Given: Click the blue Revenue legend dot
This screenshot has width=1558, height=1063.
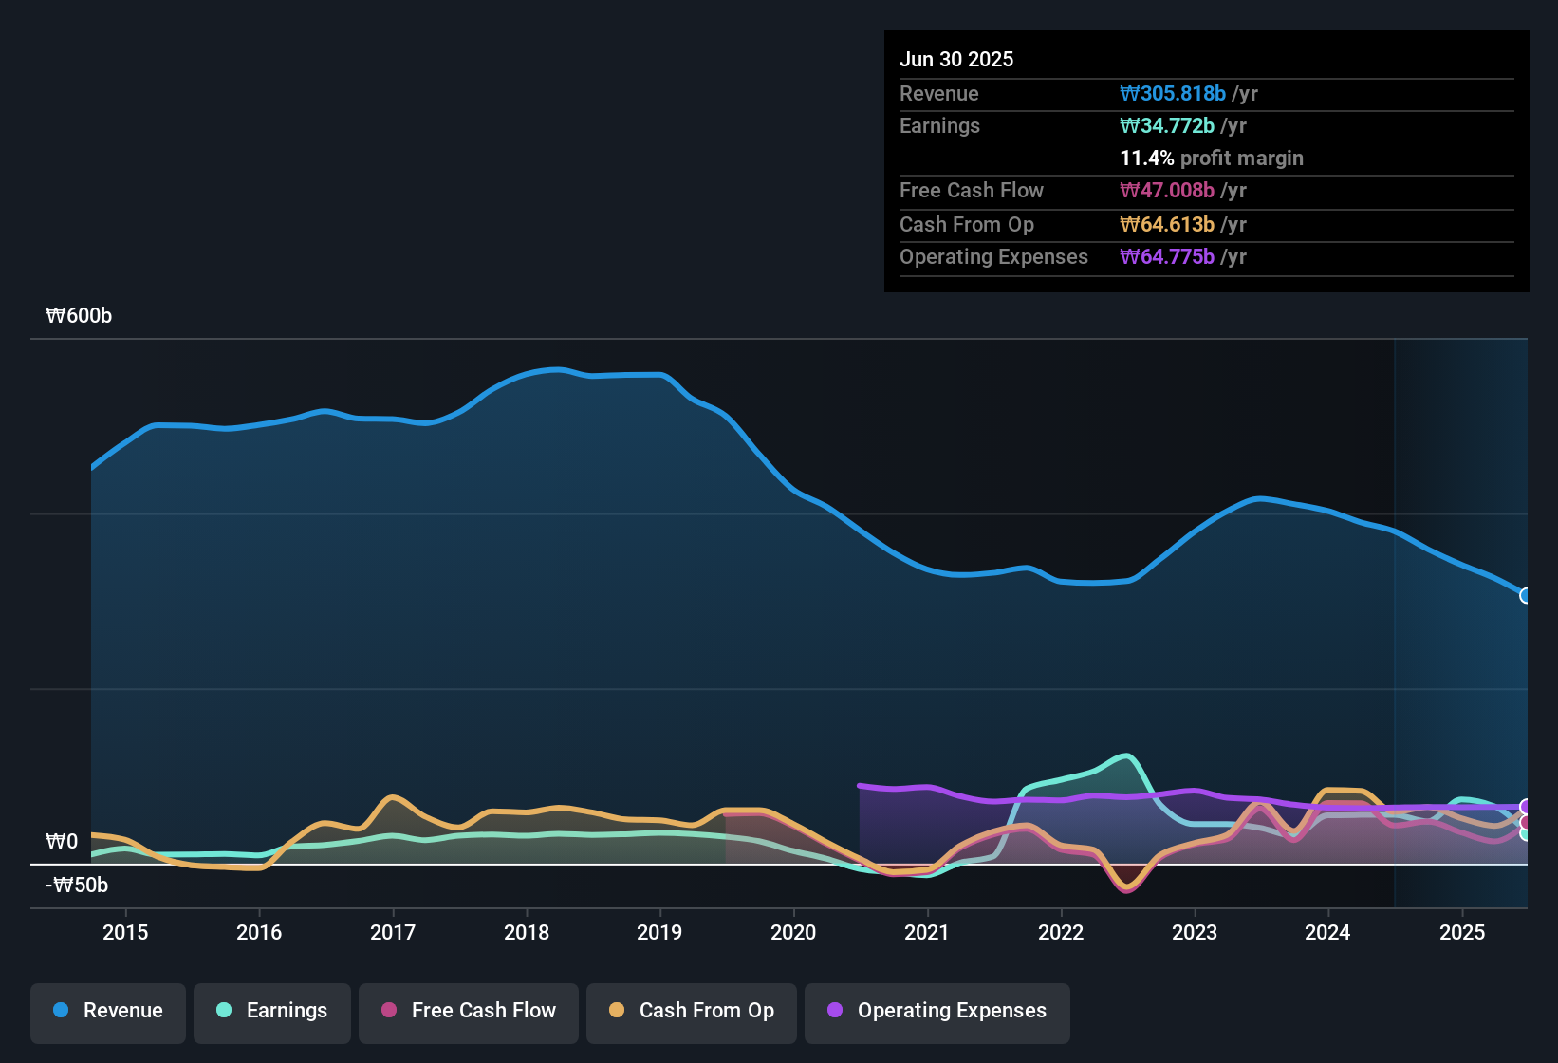Looking at the screenshot, I should (60, 1011).
